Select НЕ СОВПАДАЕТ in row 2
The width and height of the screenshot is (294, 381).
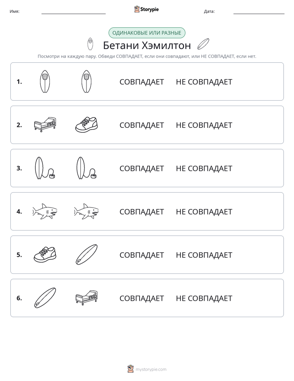204,125
